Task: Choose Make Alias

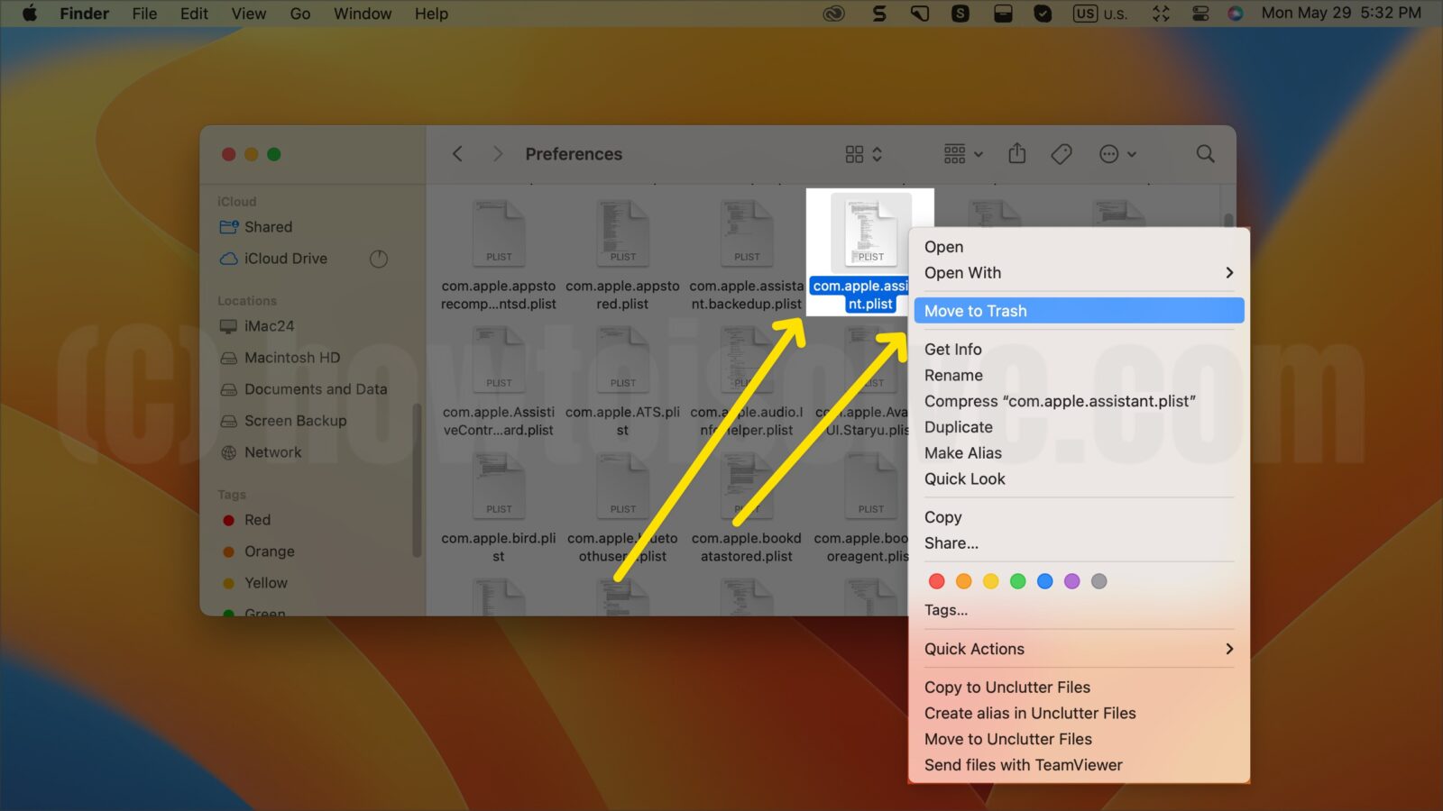Action: point(1079,453)
